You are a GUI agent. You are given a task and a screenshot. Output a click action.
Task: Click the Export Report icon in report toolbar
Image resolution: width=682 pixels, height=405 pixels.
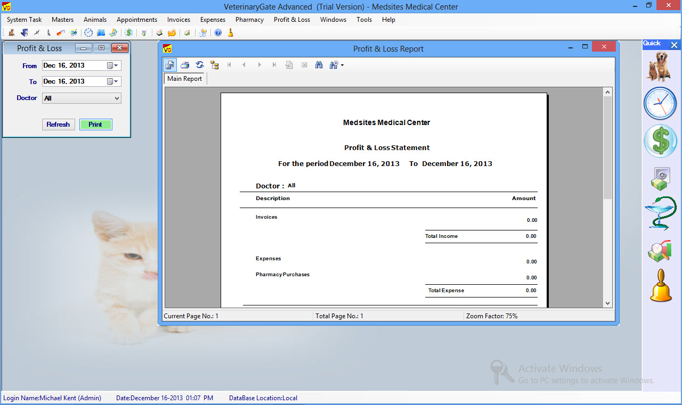point(170,65)
